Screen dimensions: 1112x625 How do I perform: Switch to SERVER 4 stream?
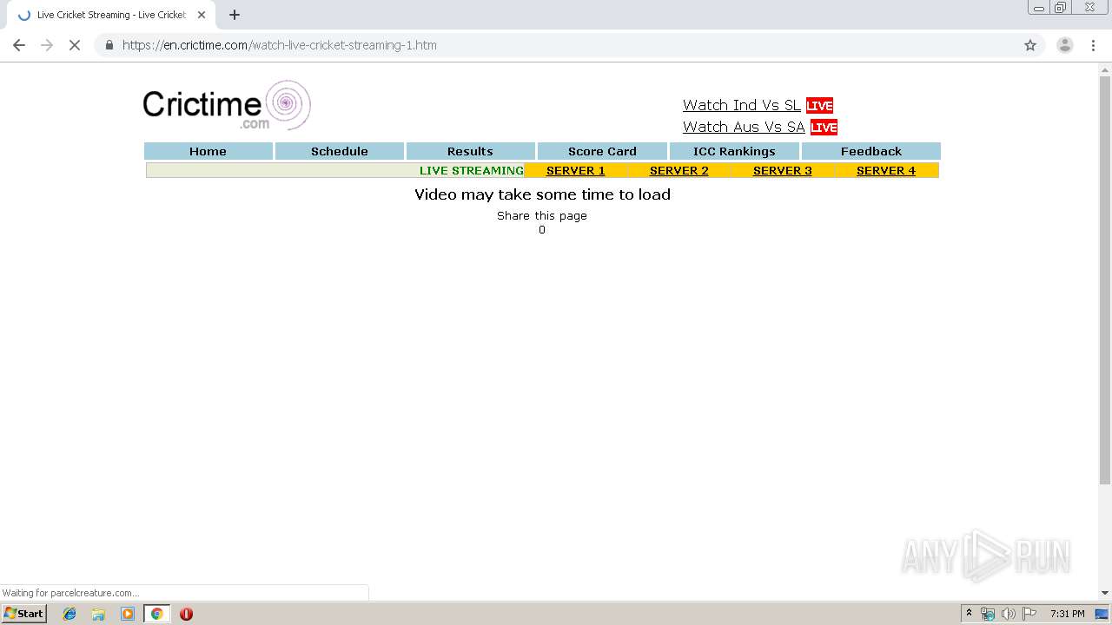click(x=886, y=170)
